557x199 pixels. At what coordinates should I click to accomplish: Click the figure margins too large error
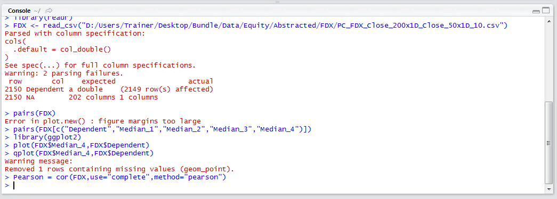[x=103, y=121]
